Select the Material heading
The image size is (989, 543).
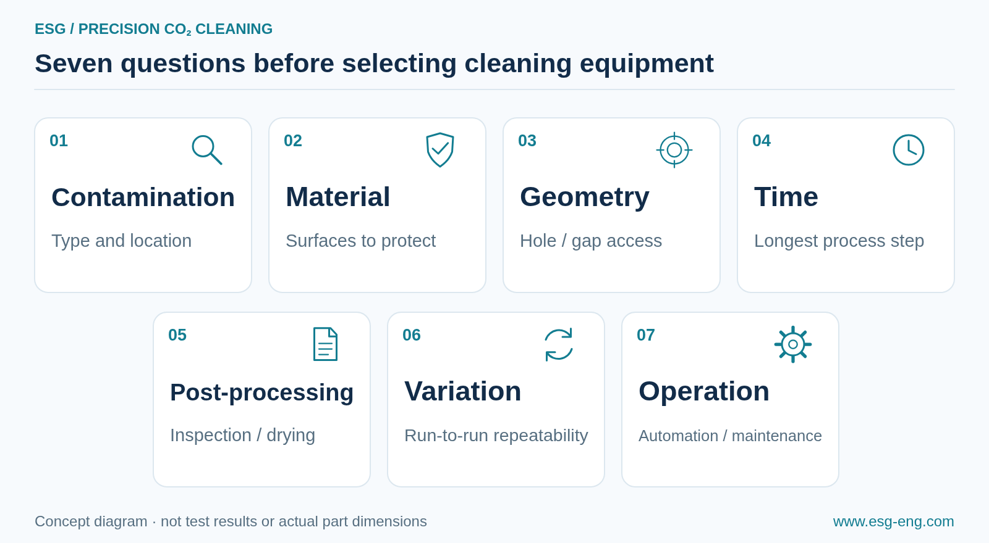tap(338, 197)
